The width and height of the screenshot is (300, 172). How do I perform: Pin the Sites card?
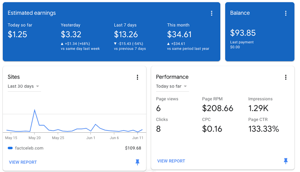pos(137,162)
